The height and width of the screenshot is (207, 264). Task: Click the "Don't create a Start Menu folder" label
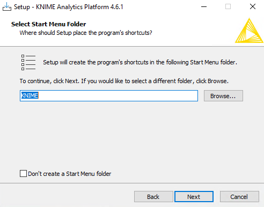(x=70, y=174)
